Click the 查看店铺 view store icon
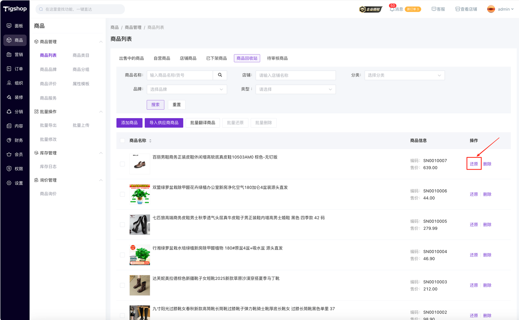Image resolution: width=519 pixels, height=320 pixels. coord(457,9)
